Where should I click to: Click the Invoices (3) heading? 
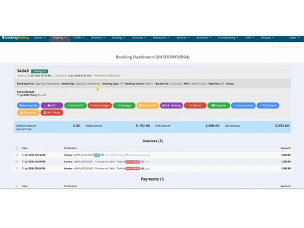pyautogui.click(x=153, y=141)
